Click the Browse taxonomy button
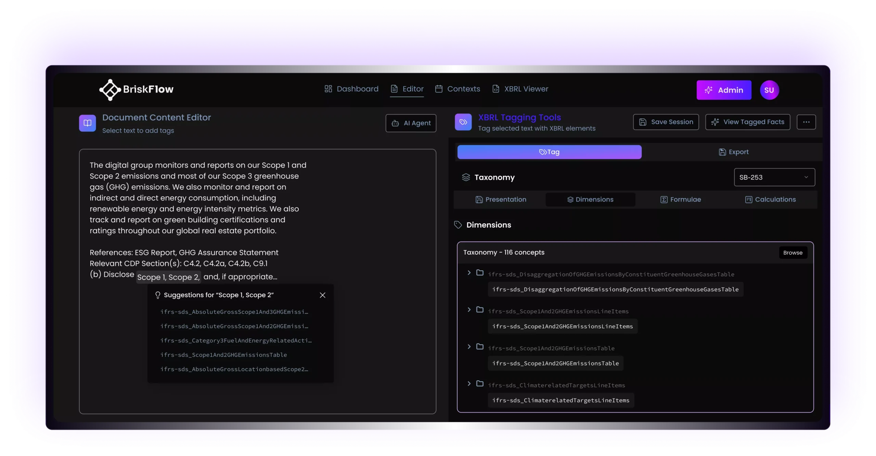Viewport: 876px width, 456px height. click(793, 252)
